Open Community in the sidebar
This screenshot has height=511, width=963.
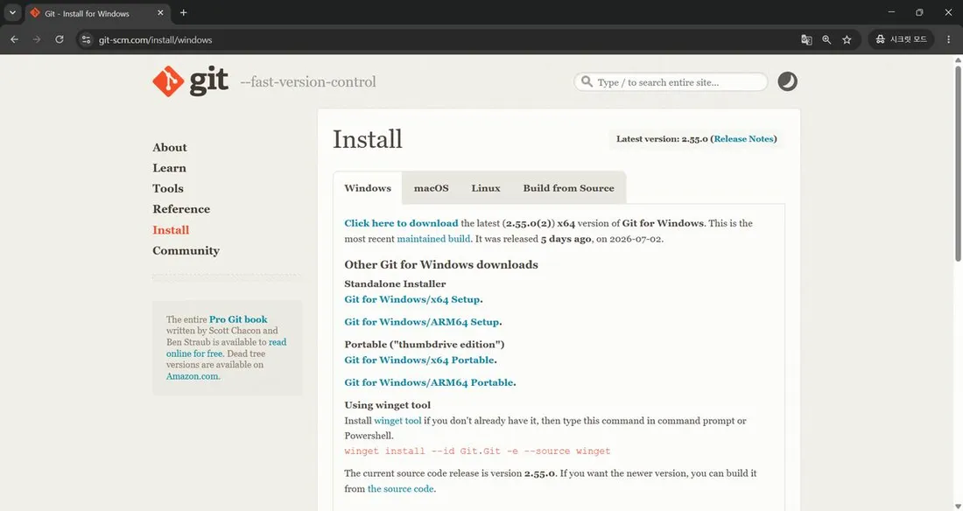[x=186, y=250]
